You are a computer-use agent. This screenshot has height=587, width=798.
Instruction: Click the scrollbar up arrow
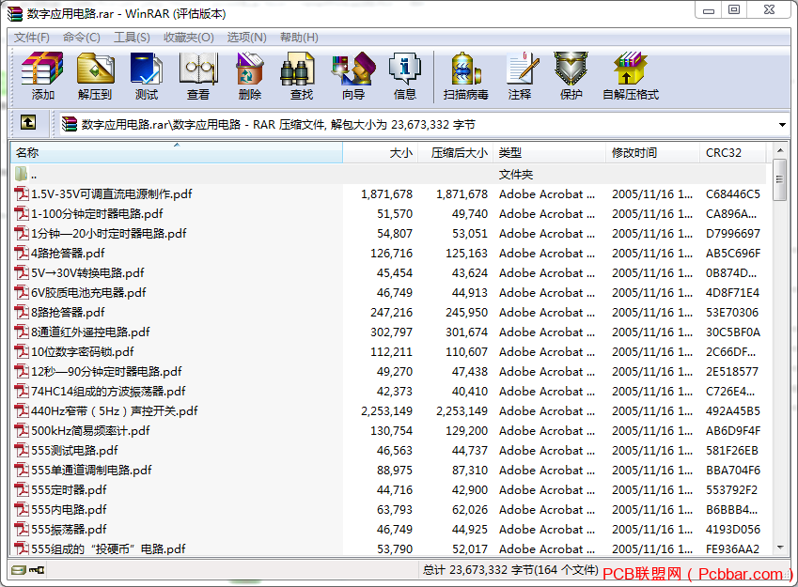click(x=780, y=150)
